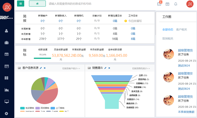This screenshot has height=118, width=197.
Task: Open the 本季度销售额 link in 工作圈
Action: point(186,112)
